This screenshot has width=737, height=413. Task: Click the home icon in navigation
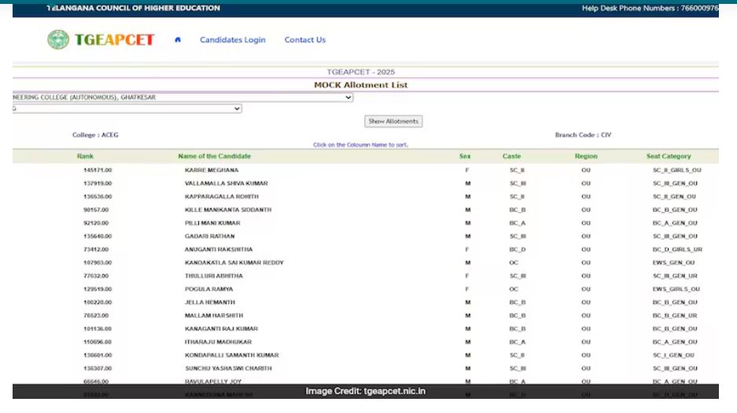coord(178,40)
